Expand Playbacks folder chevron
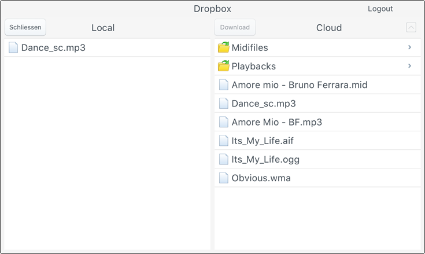This screenshot has width=425, height=254. click(x=410, y=66)
